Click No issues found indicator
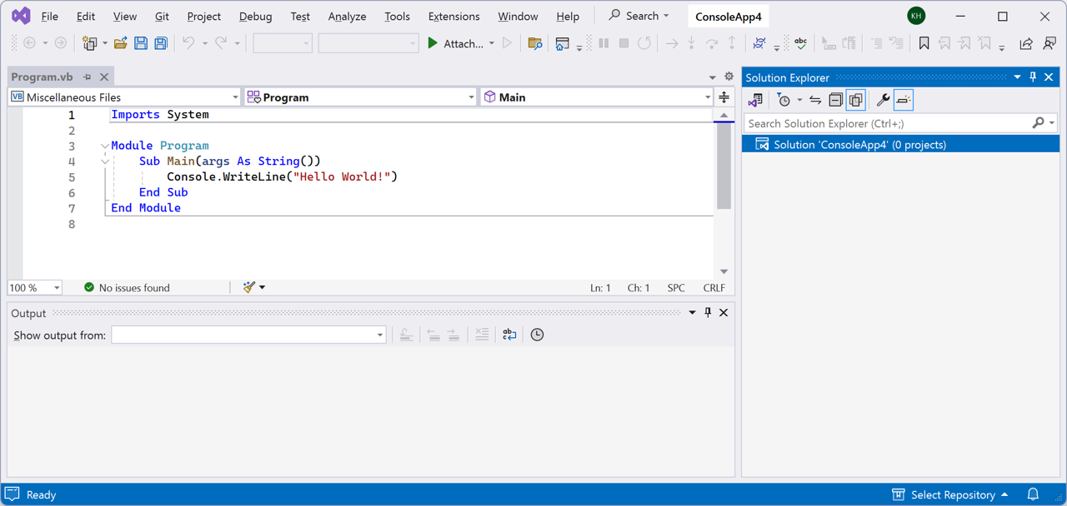Viewport: 1067px width, 506px height. coord(127,288)
